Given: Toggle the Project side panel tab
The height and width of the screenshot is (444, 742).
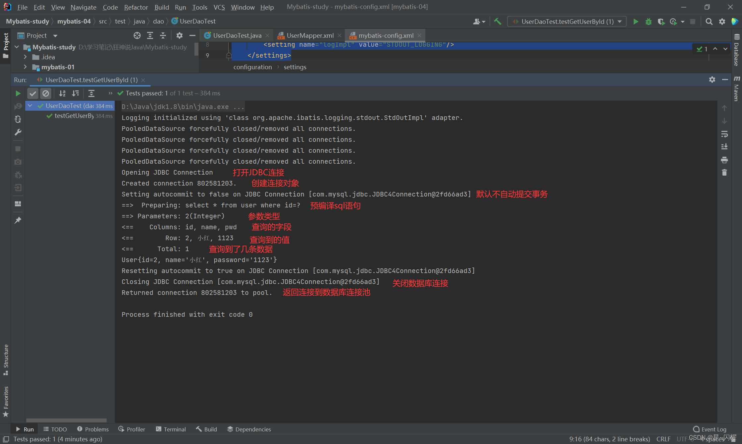Looking at the screenshot, I should [6, 46].
